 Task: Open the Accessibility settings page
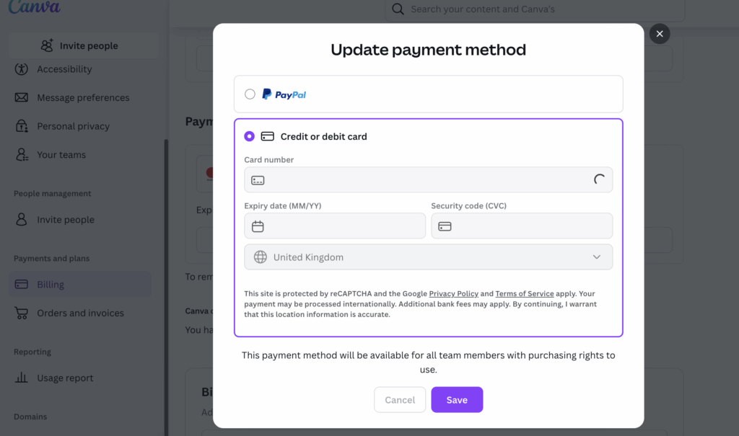tap(64, 69)
